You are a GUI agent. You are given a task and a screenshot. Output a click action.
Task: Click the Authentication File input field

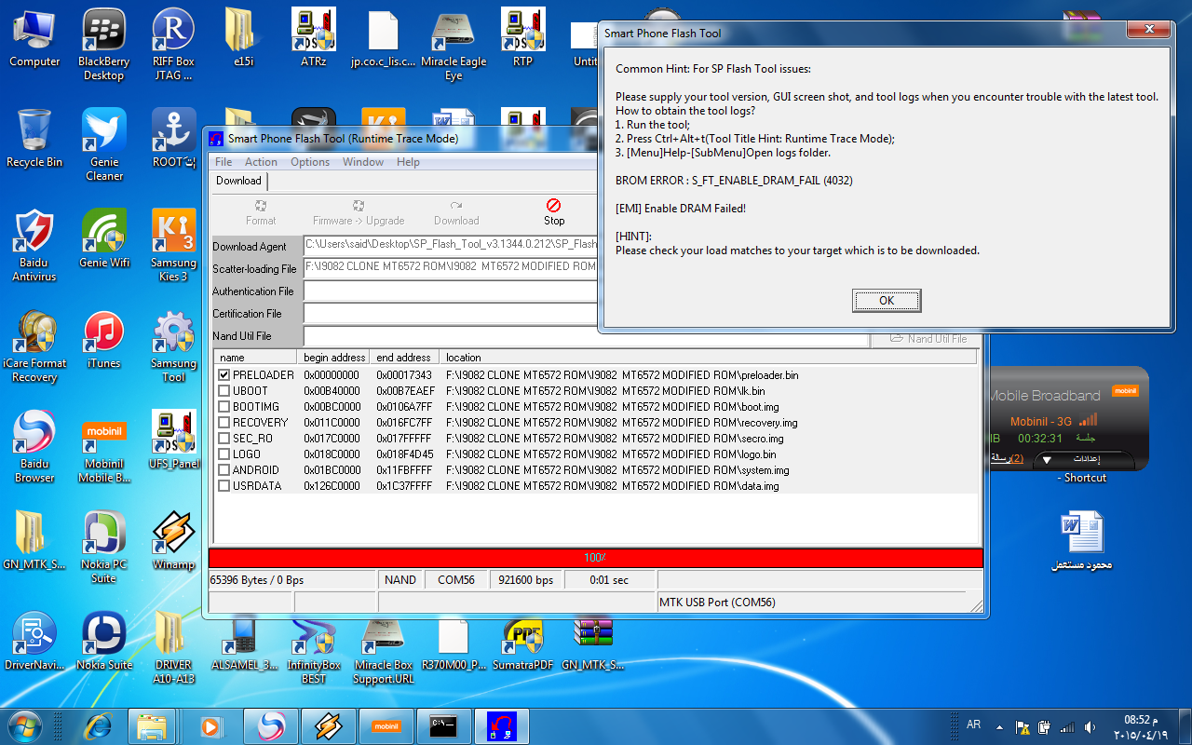click(450, 291)
